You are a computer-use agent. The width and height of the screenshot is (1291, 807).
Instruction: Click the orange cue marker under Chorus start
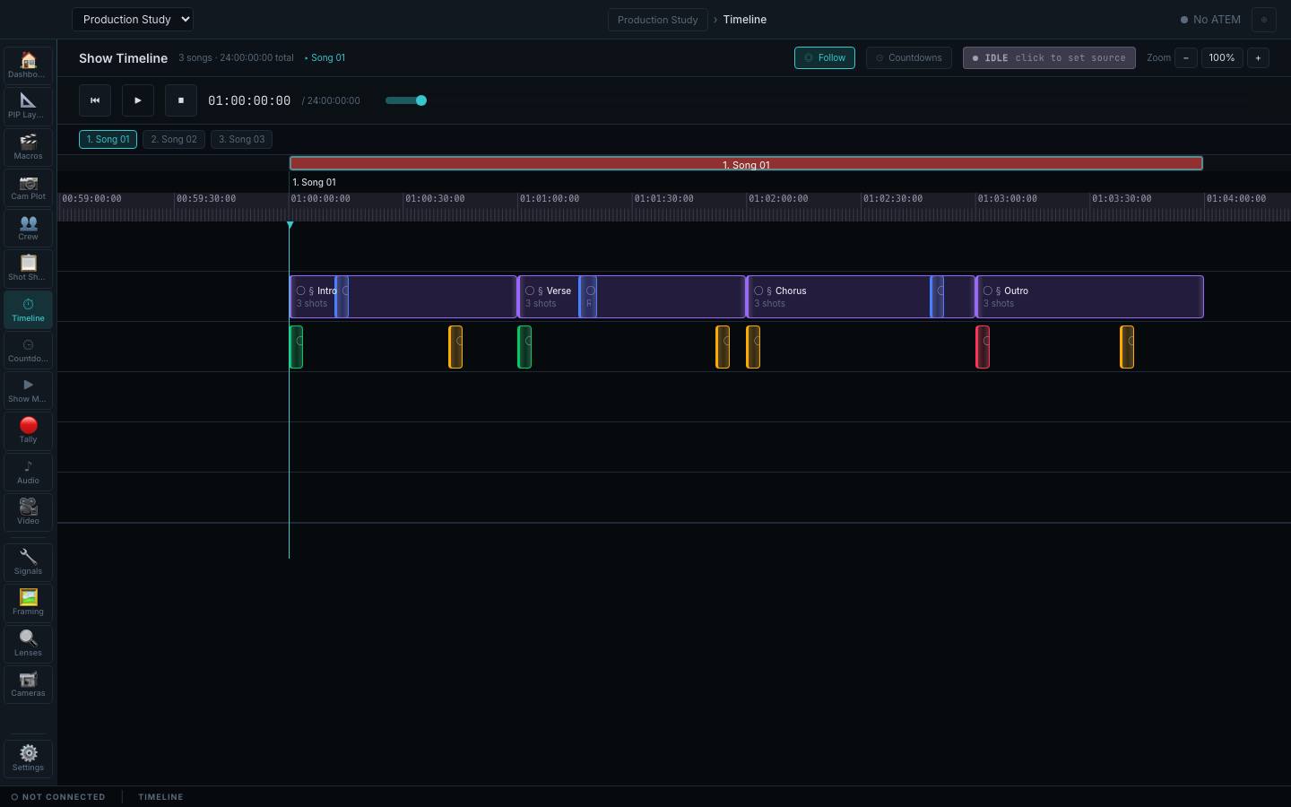(x=753, y=347)
